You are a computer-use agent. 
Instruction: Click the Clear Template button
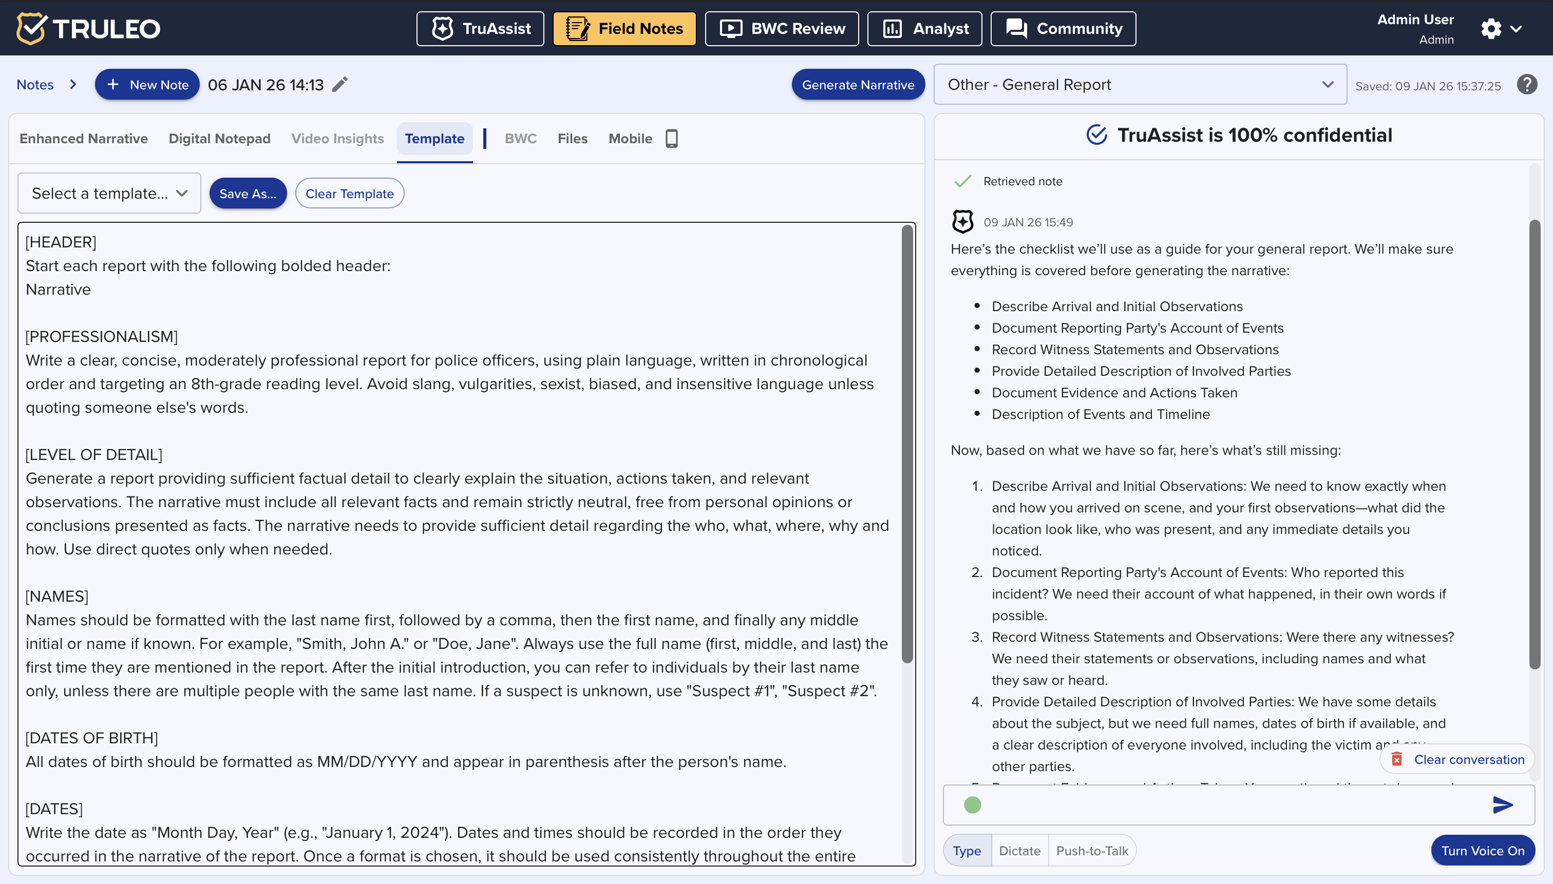pos(349,193)
